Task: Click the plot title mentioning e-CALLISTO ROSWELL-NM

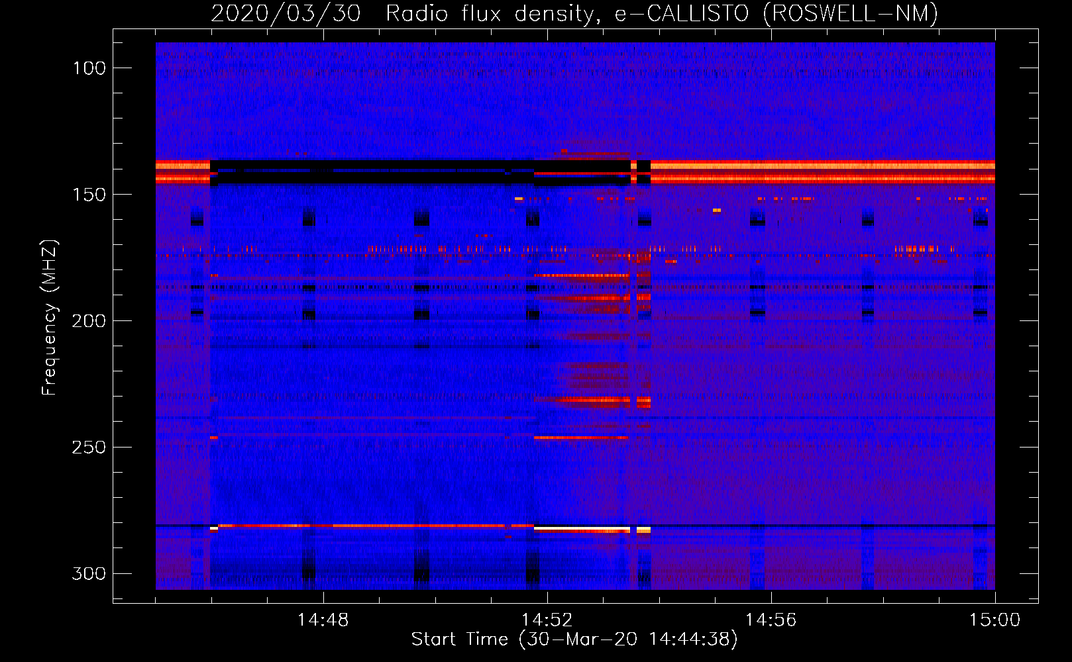Action: click(574, 14)
